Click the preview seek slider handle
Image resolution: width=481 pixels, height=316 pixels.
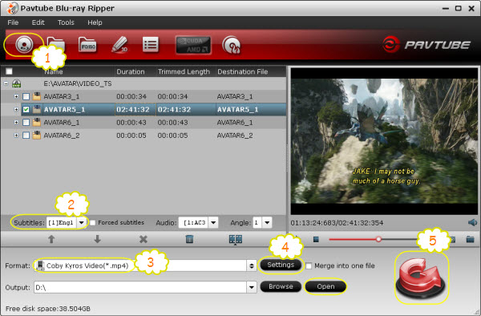[x=378, y=239]
